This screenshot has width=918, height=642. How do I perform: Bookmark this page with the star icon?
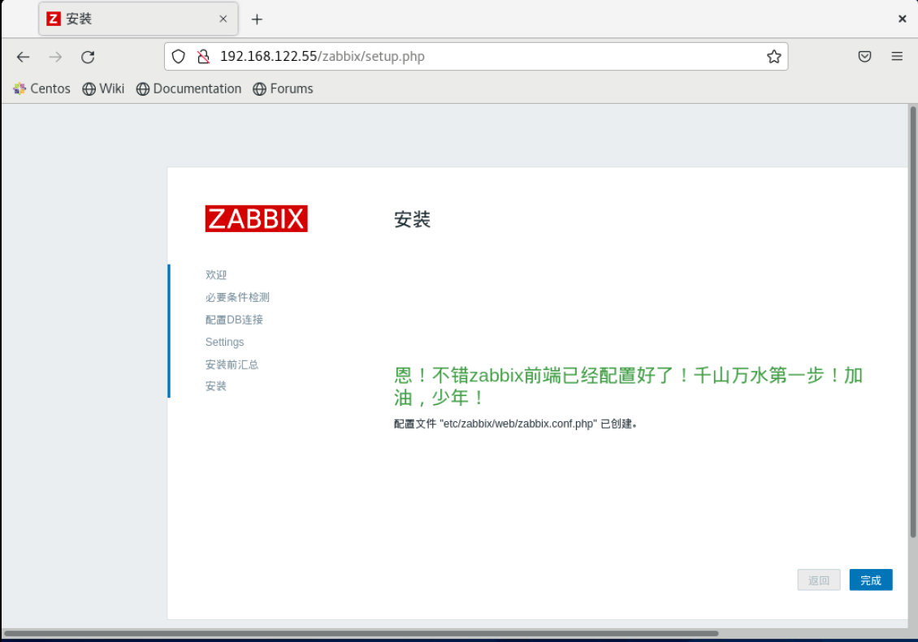coord(773,57)
